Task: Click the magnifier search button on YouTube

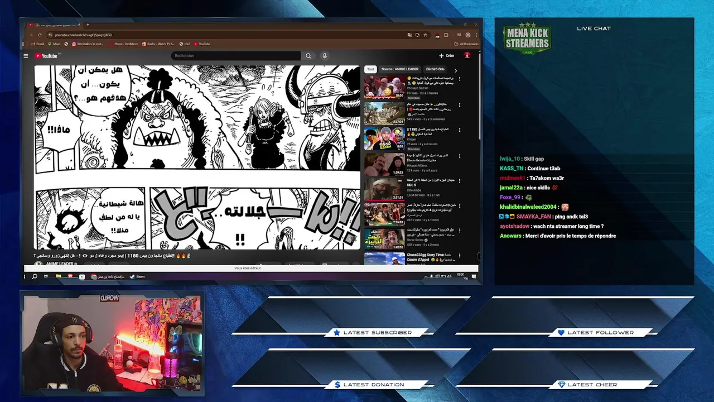Action: coord(308,56)
